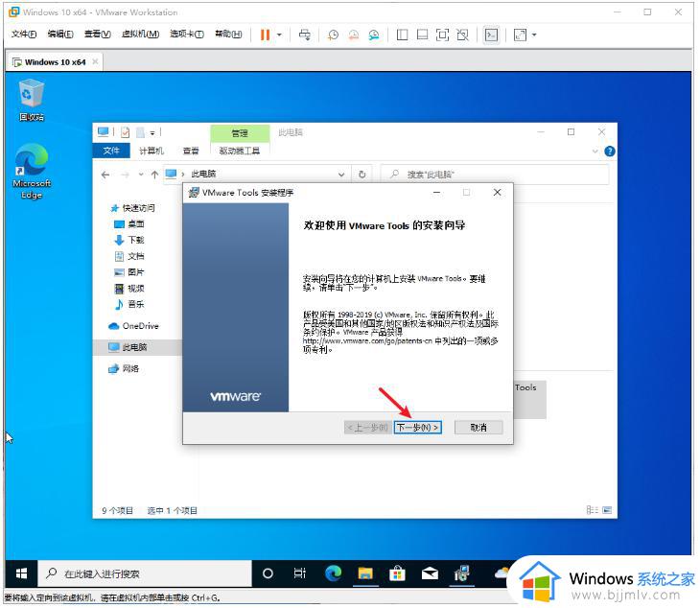Select 视频 in navigation pane
This screenshot has width=700, height=608.
pos(129,289)
